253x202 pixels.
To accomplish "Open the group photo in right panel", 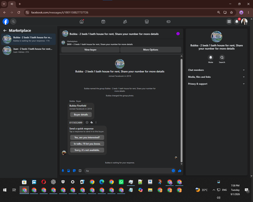I will pyautogui.click(x=217, y=36).
